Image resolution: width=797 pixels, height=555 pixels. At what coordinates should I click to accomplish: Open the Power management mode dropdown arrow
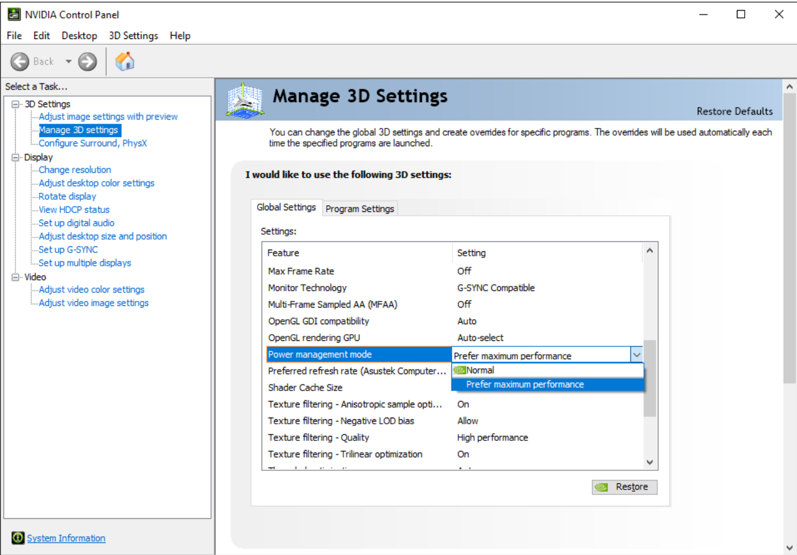(x=637, y=355)
